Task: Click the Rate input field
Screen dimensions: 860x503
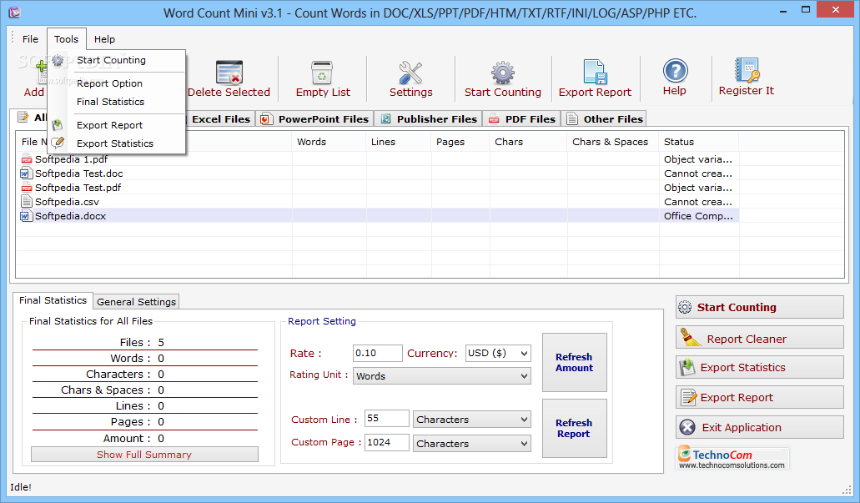Action: [x=377, y=353]
